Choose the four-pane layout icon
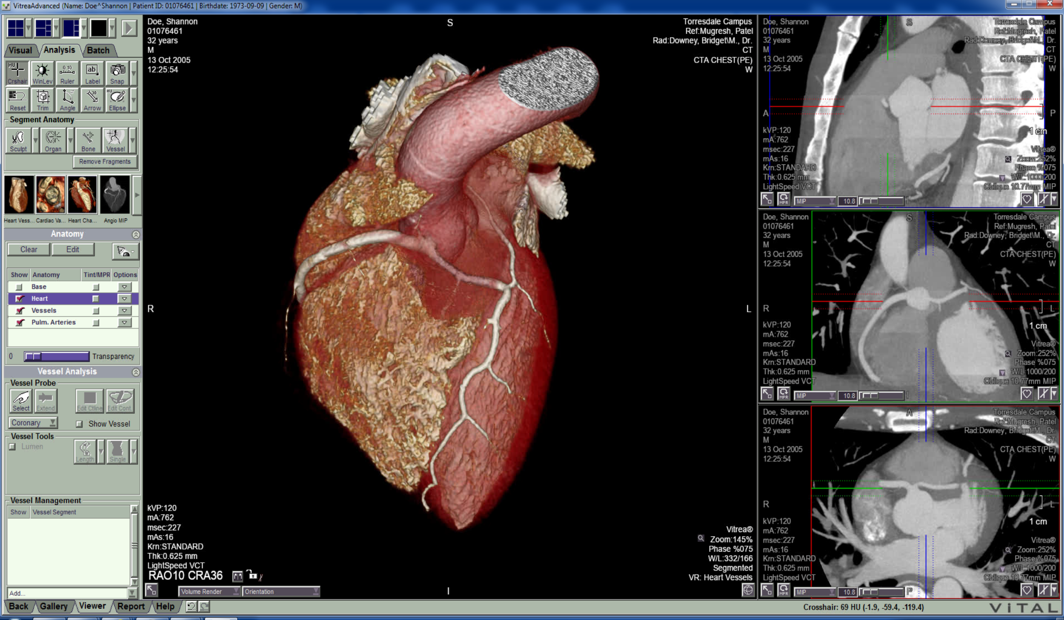This screenshot has width=1064, height=620. pos(16,28)
